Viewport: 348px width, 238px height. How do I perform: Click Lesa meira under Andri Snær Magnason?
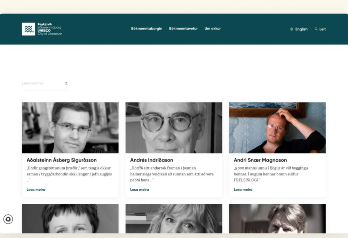click(243, 190)
